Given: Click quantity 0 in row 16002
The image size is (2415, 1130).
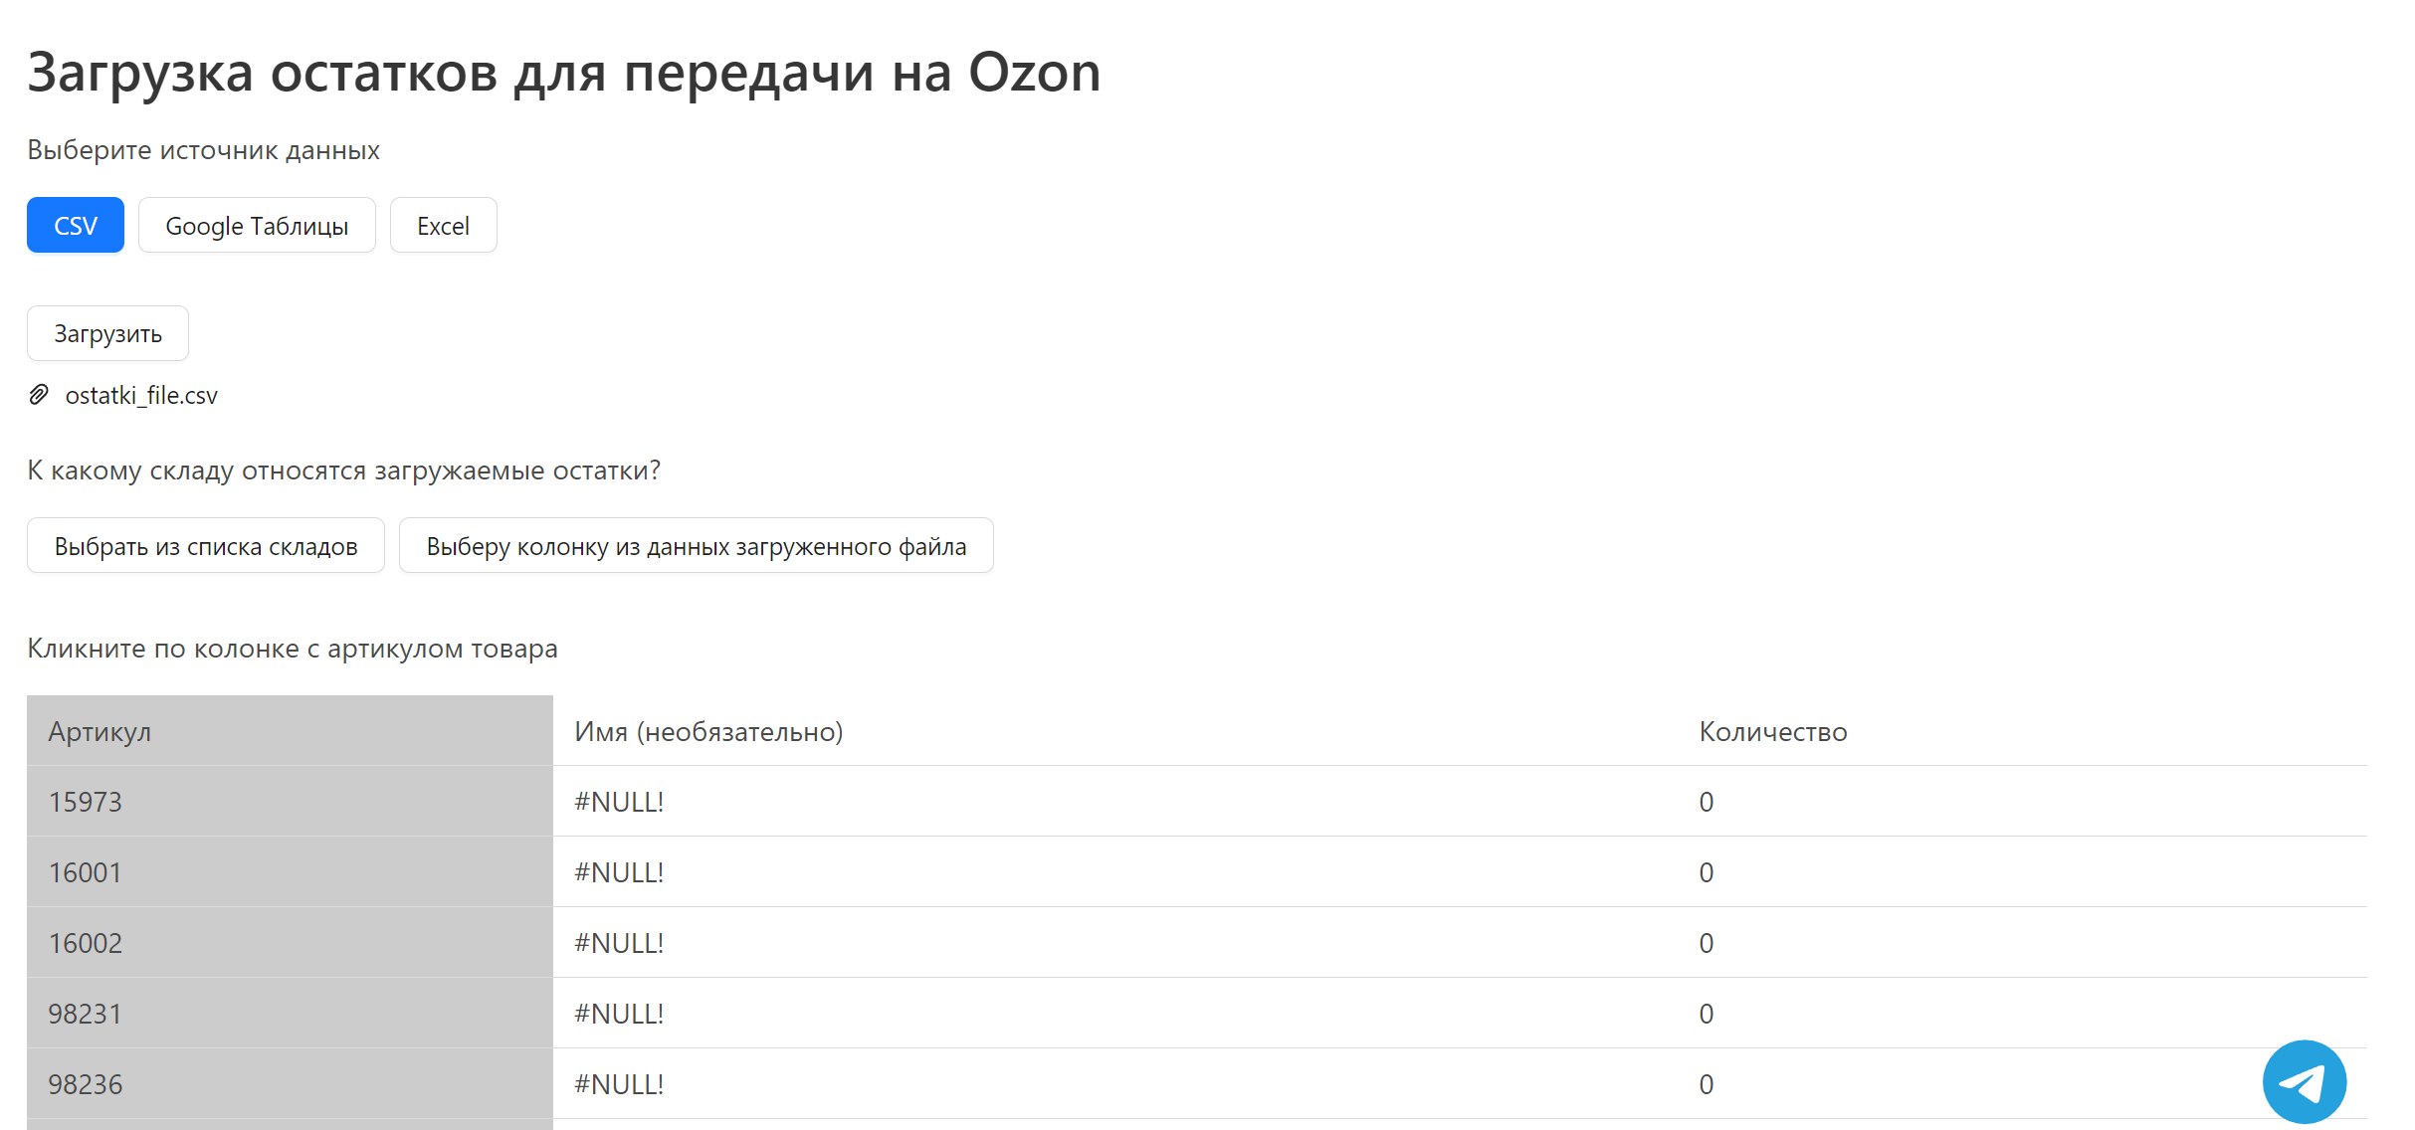Looking at the screenshot, I should (1706, 943).
